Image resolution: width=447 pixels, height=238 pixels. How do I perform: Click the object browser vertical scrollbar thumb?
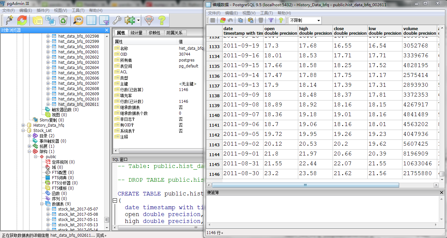coord(107,220)
